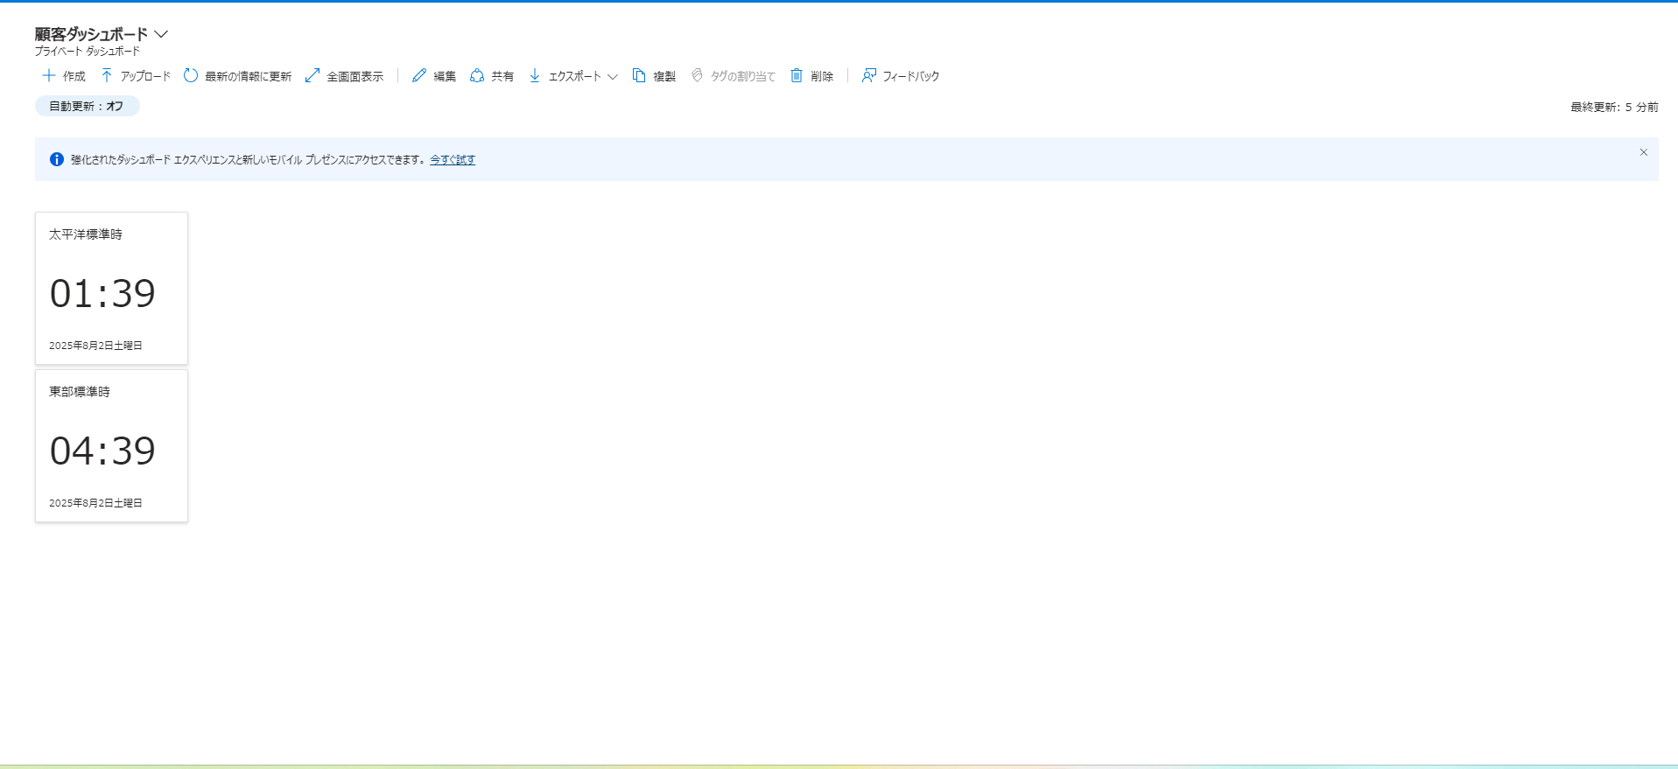Viewport: 1678px width, 769px height.
Task: Open 全画面表示 fullscreen icon
Action: [x=312, y=76]
